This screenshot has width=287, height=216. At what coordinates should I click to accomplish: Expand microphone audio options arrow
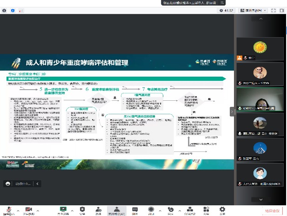tap(17, 209)
